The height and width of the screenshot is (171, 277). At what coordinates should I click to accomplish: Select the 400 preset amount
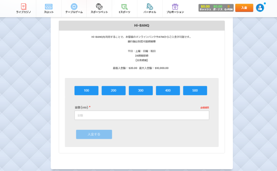click(168, 90)
